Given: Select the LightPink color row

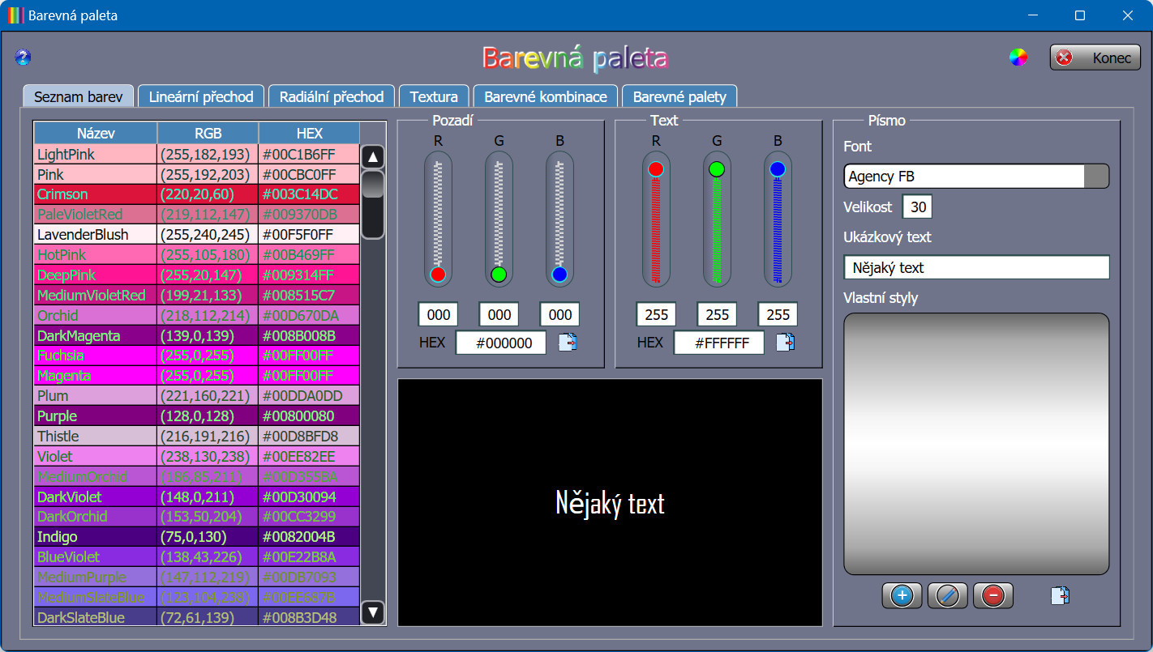Looking at the screenshot, I should coord(197,154).
